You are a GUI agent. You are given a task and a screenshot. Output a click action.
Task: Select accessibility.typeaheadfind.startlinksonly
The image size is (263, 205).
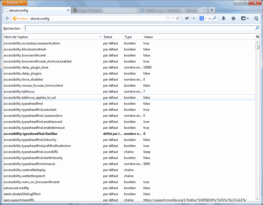pyautogui.click(x=129, y=158)
